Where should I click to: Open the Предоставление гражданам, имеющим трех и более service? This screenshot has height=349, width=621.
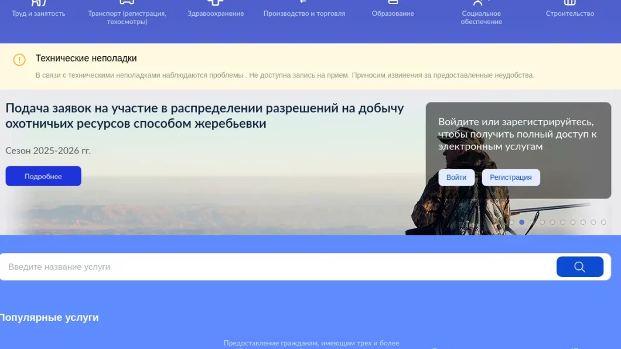(x=311, y=343)
